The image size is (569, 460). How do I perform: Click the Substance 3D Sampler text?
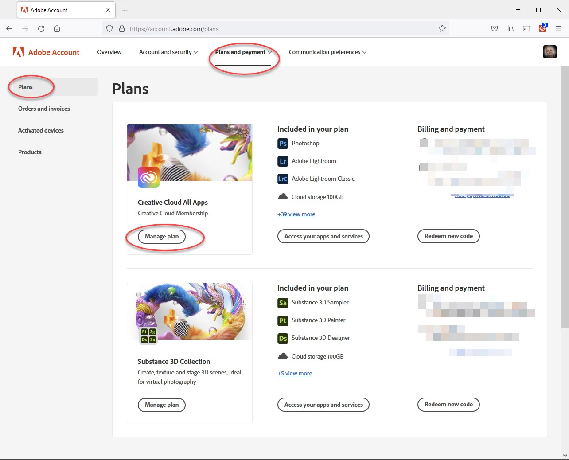click(x=320, y=303)
